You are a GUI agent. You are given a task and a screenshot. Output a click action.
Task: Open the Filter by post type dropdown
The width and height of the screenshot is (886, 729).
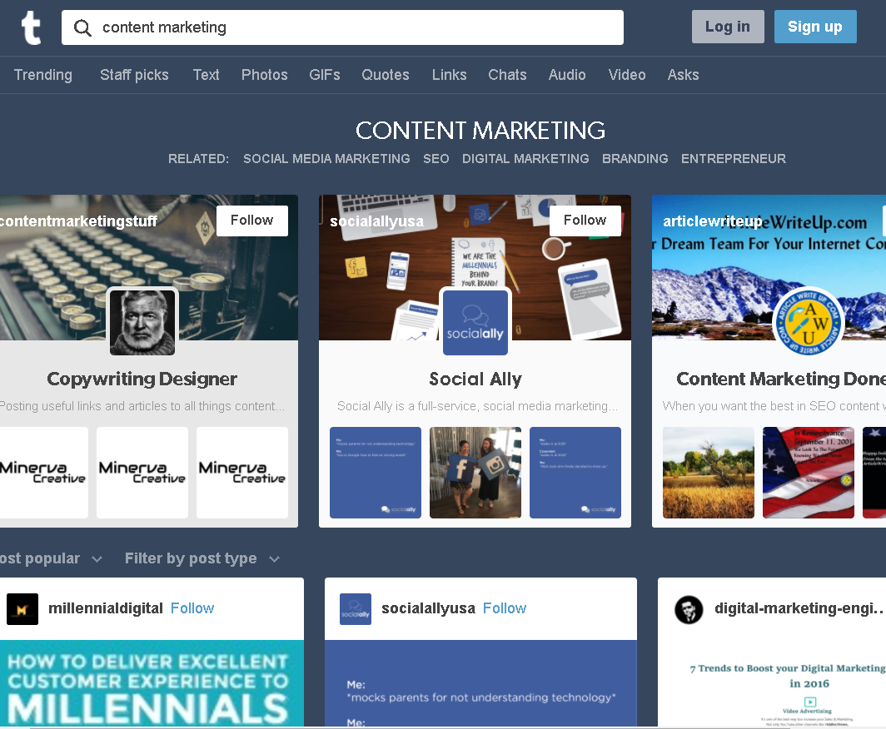(202, 558)
